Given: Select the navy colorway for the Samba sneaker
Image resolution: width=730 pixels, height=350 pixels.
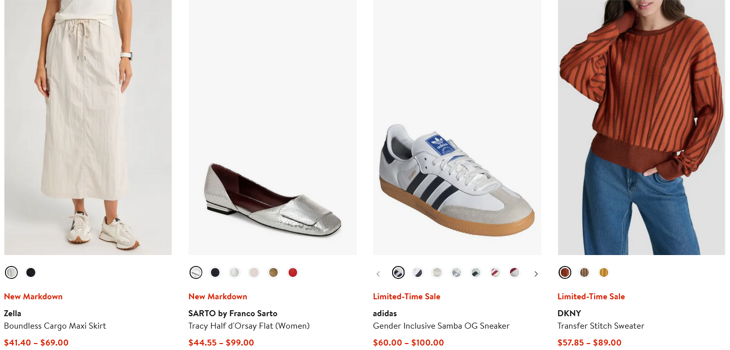Looking at the screenshot, I should [417, 272].
